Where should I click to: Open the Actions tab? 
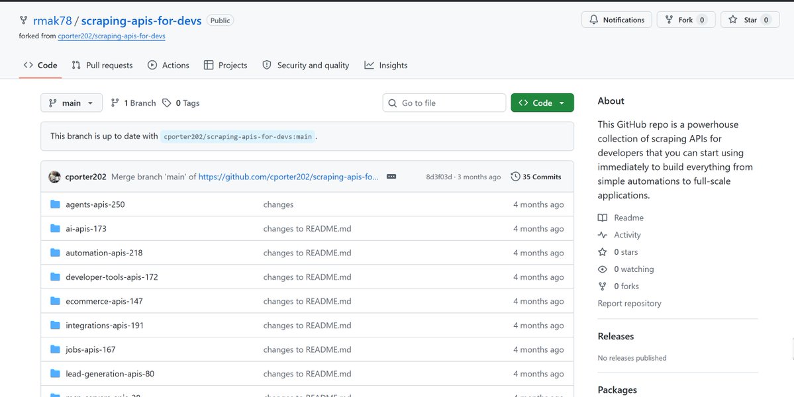point(168,66)
